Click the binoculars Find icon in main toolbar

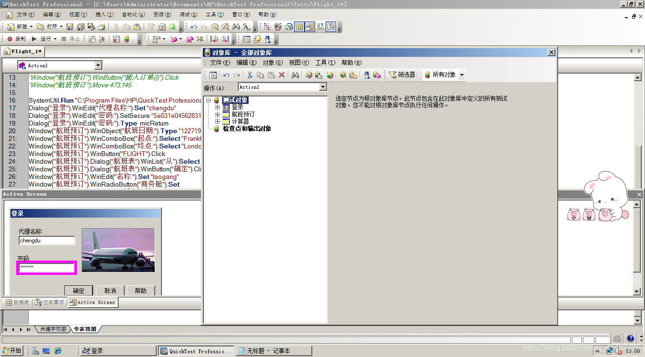pyautogui.click(x=236, y=27)
